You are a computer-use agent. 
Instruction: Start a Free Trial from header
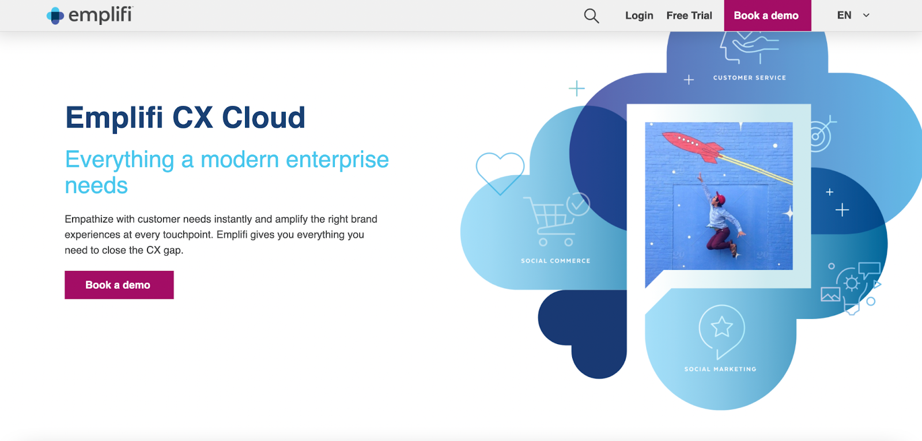pos(689,16)
